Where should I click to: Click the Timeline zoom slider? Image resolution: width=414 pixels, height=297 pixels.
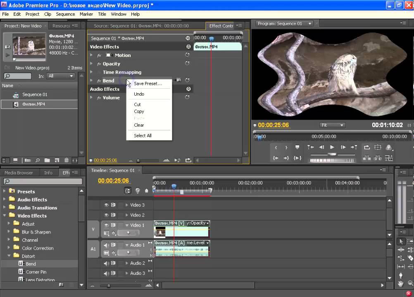[109, 285]
